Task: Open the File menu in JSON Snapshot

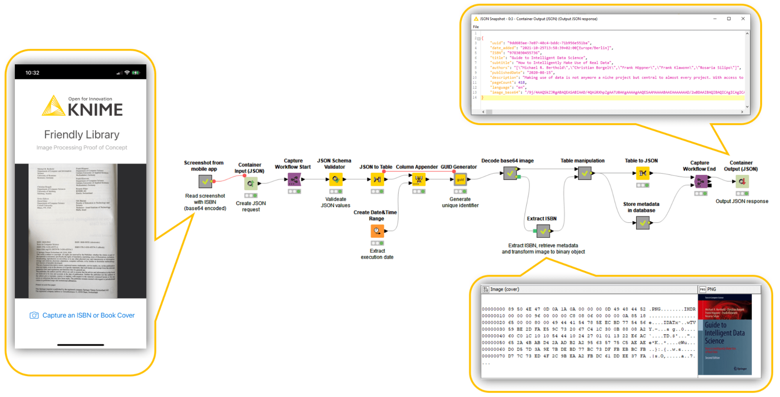Action: (x=476, y=27)
